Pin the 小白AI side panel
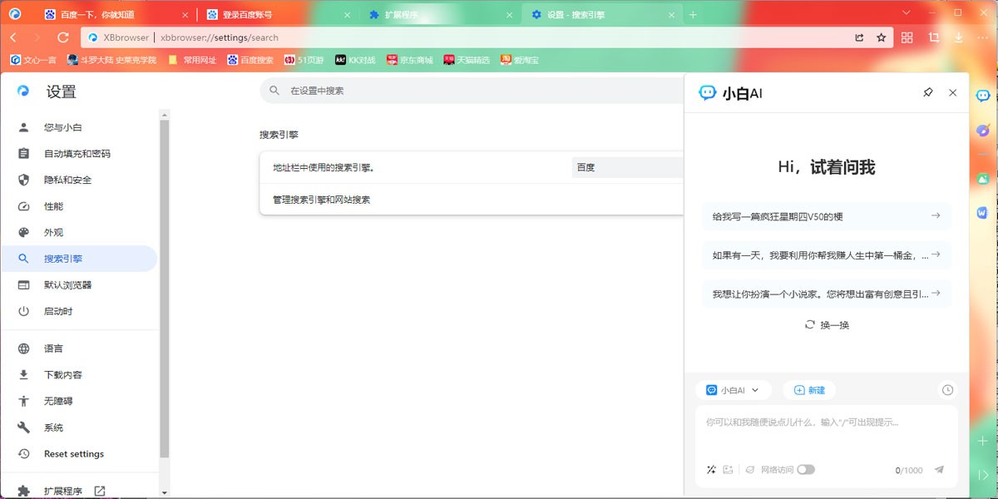 [x=928, y=93]
